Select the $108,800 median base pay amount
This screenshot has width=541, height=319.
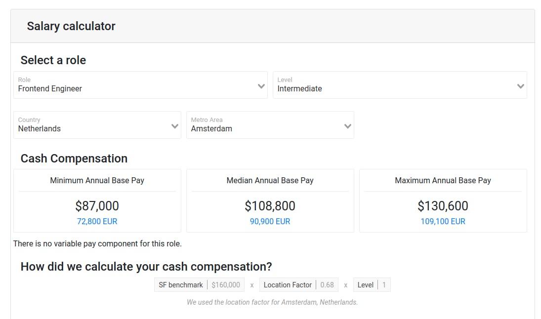coord(270,206)
